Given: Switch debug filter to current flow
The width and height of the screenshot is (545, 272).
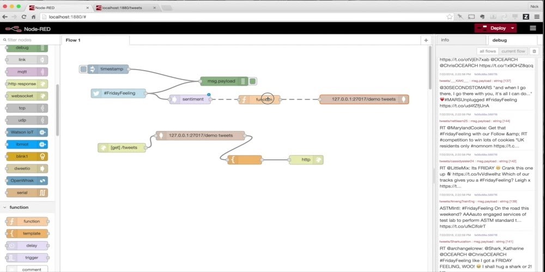Looking at the screenshot, I should pos(512,51).
